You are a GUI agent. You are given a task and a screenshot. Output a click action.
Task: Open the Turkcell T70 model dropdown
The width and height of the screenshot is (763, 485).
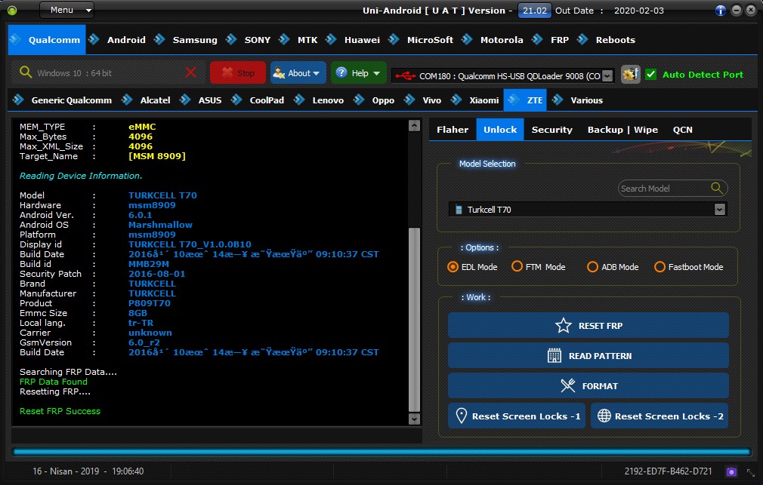coord(720,210)
